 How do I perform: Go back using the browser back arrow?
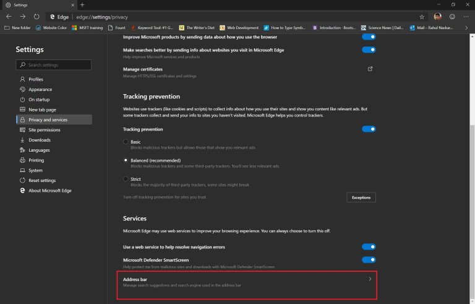(9, 17)
